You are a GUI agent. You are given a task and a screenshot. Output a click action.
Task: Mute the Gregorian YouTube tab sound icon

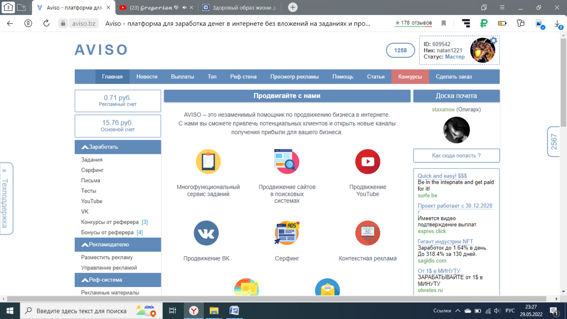[x=184, y=8]
